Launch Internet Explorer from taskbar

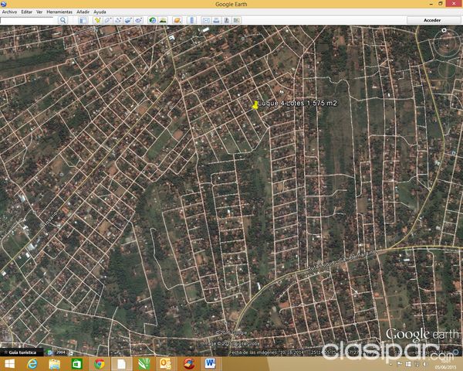pos(32,363)
